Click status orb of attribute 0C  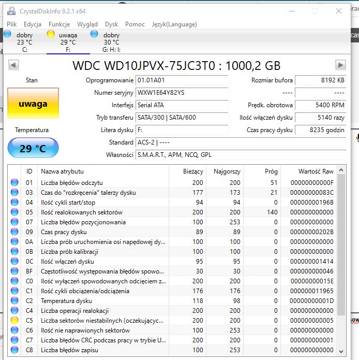[14, 261]
